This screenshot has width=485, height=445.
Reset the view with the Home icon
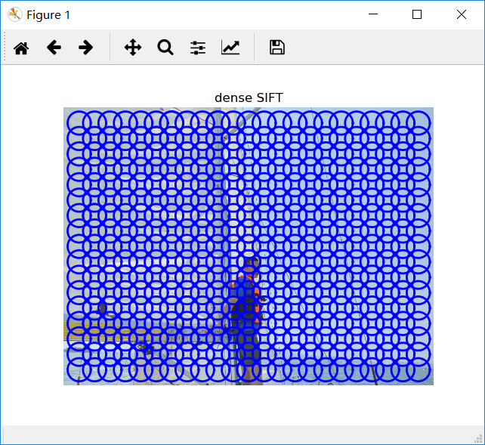point(21,48)
